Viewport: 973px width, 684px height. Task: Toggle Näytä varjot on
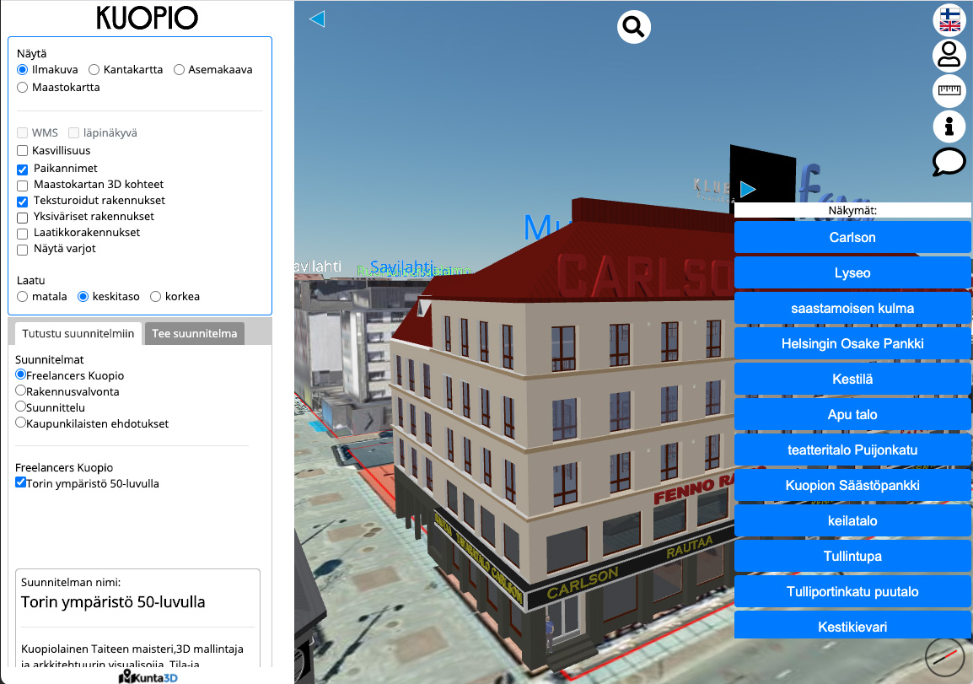click(20, 248)
